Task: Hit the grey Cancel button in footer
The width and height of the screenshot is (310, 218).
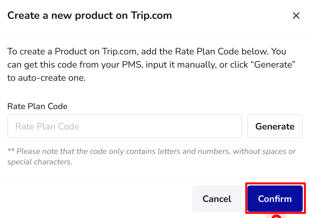Action: 217,199
